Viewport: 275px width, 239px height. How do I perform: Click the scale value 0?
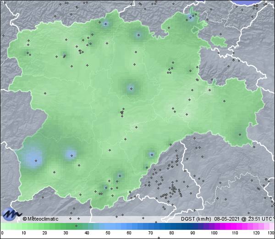pyautogui.click(x=2, y=233)
